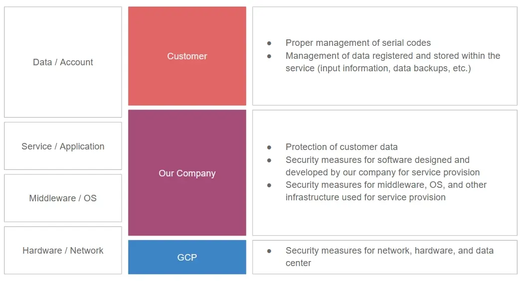522x281 pixels.
Task: Select the 'Management of data registered' line
Action: [x=392, y=56]
